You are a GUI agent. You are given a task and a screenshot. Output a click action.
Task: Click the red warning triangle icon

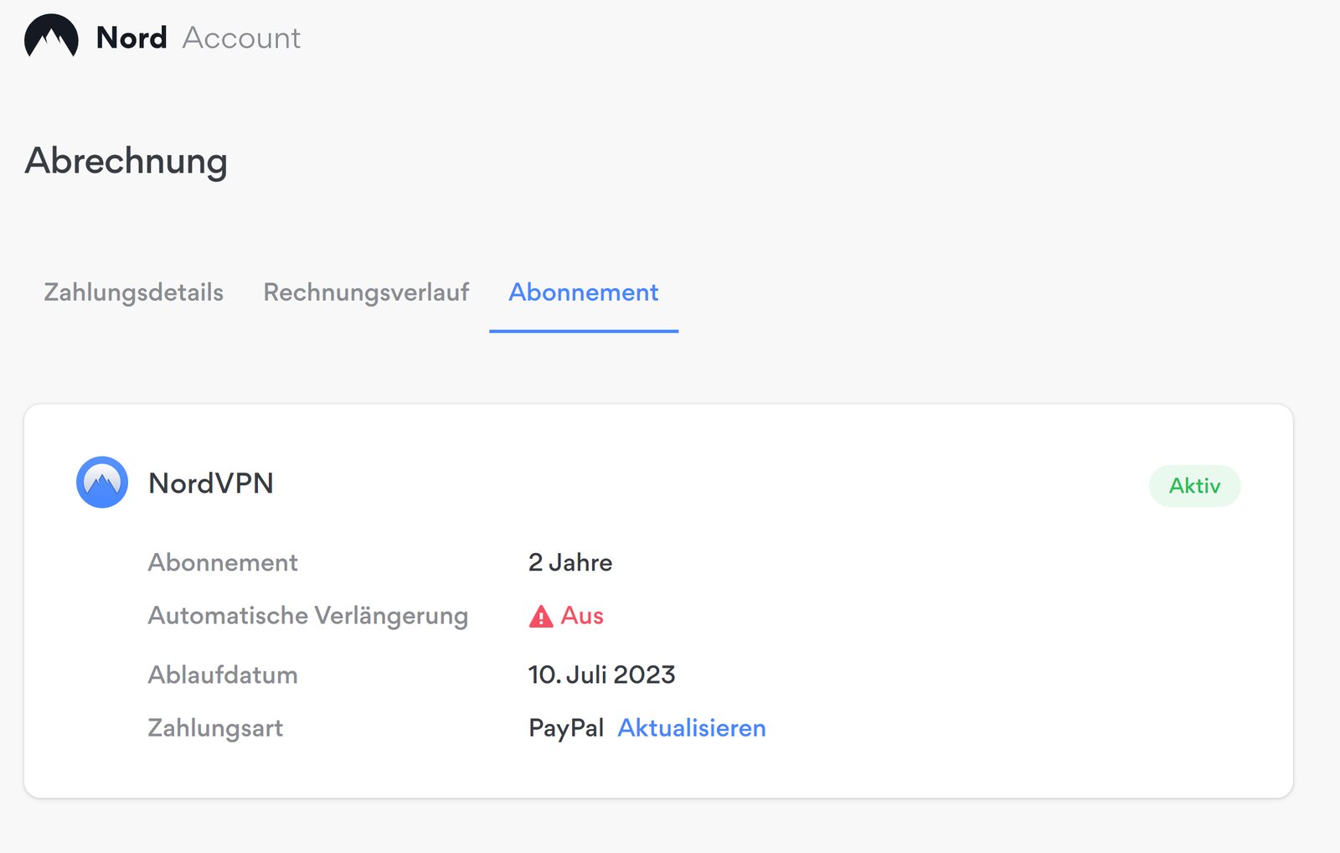pos(541,617)
